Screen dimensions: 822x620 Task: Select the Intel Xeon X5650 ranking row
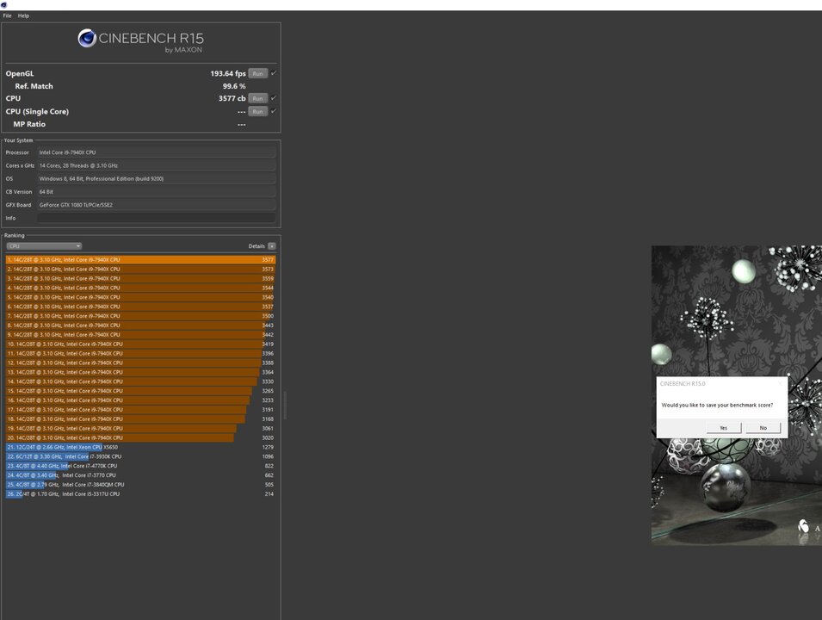pos(140,448)
